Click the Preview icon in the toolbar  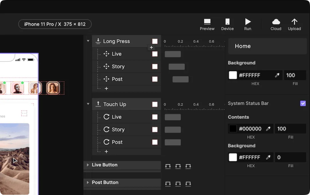(207, 22)
